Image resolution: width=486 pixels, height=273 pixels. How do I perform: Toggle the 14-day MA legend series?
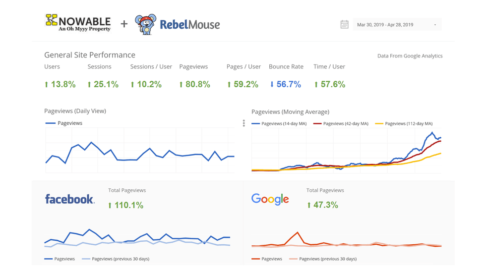tap(278, 123)
